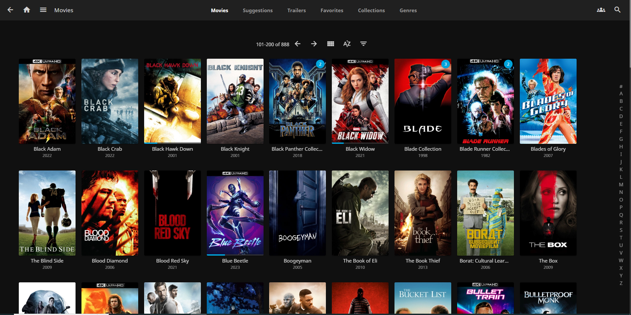
Task: Go to the previous page arrow
Action: tap(298, 44)
